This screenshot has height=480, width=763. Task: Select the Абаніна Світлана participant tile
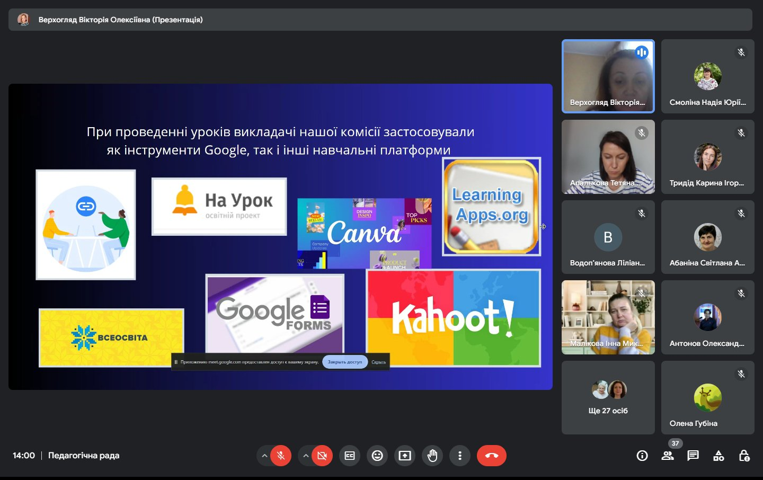(708, 237)
